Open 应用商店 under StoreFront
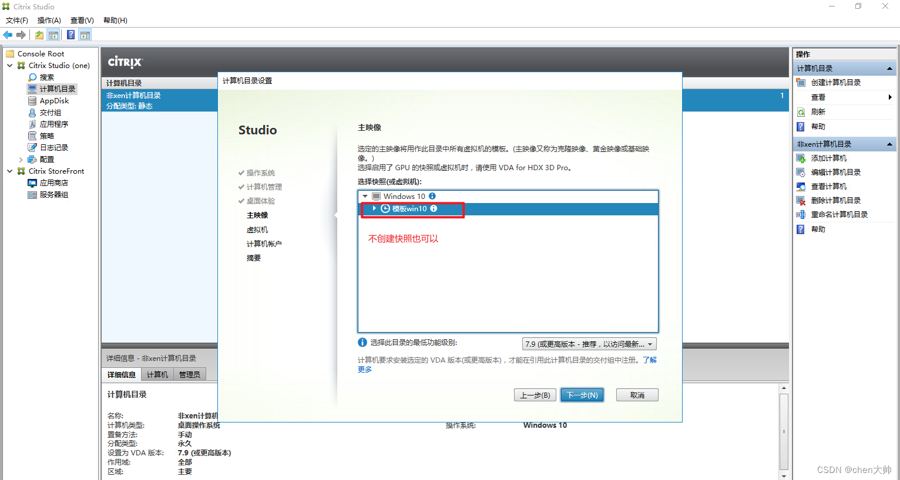This screenshot has height=480, width=900. tap(53, 182)
